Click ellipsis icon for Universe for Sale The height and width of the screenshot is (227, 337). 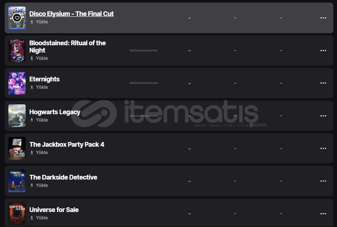coord(323,214)
